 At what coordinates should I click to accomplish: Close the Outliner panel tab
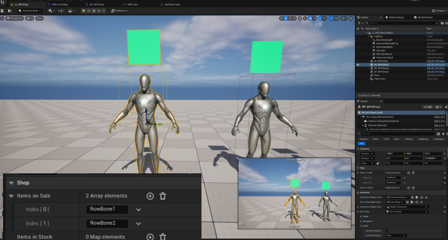381,17
